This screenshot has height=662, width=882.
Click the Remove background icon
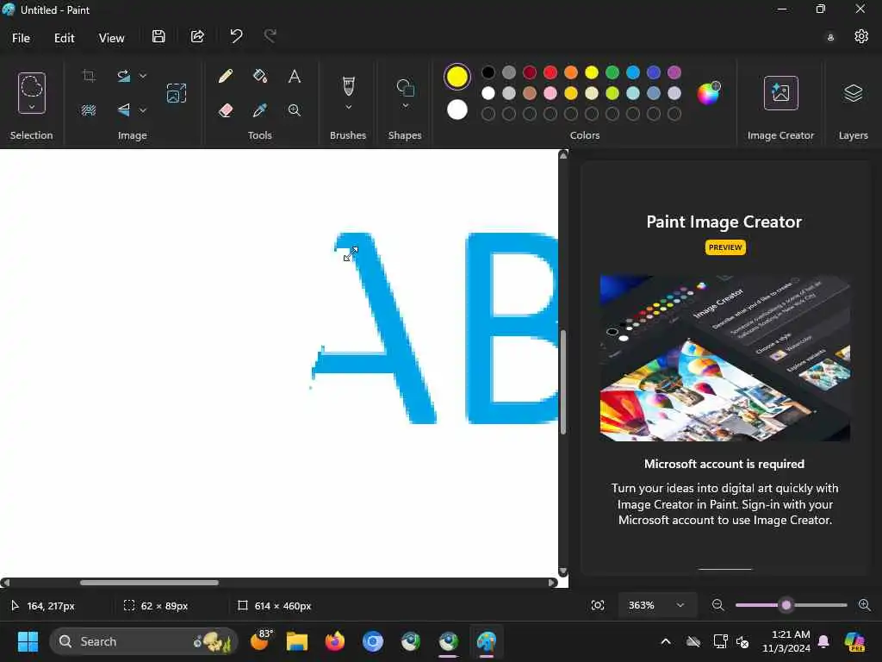[x=89, y=110]
